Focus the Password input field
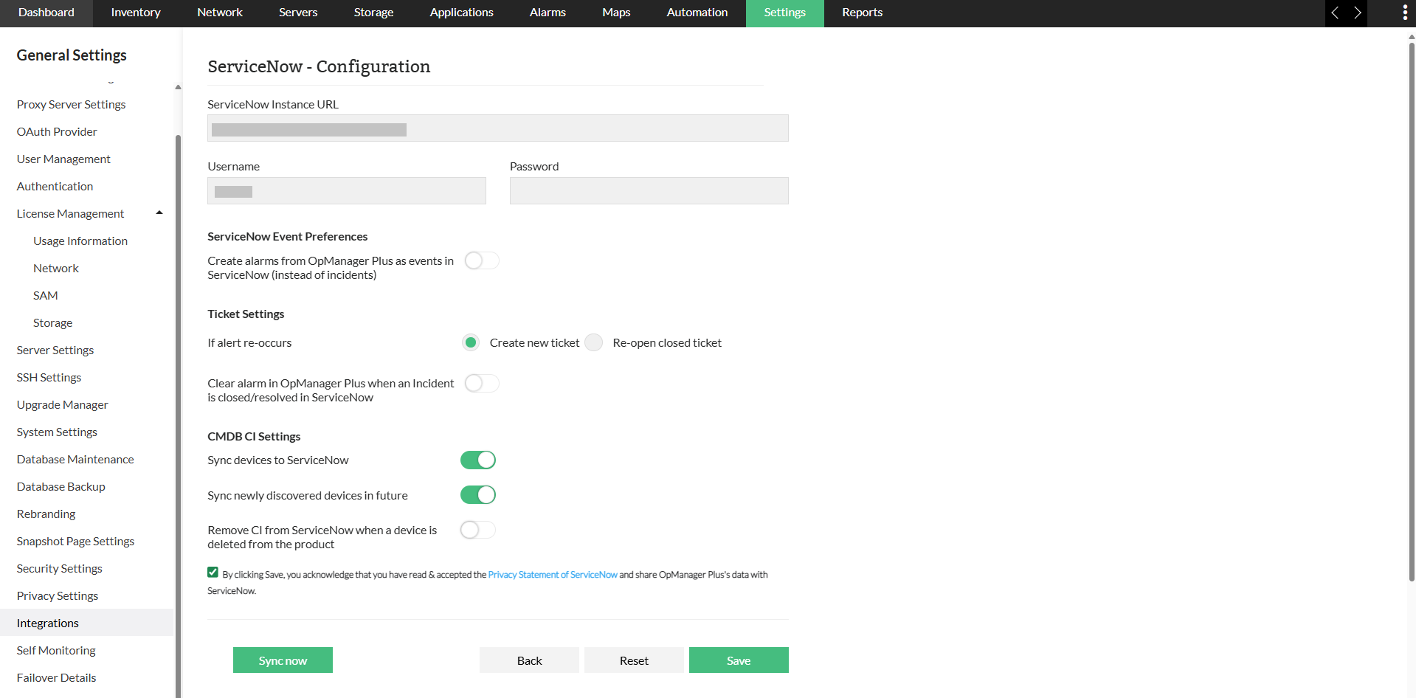This screenshot has width=1416, height=698. pos(649,191)
